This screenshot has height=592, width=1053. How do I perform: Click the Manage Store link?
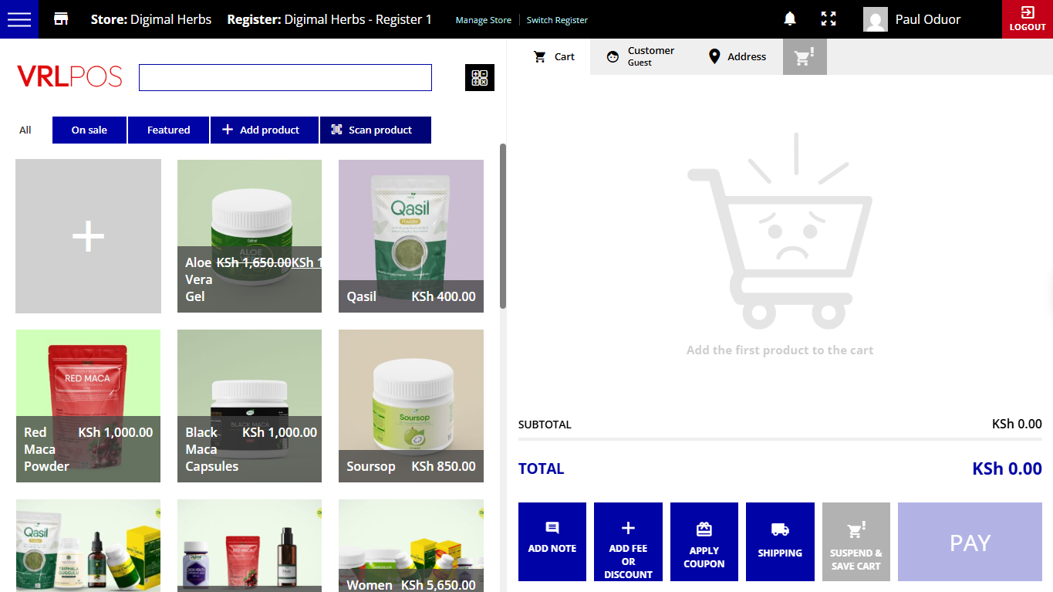[483, 20]
